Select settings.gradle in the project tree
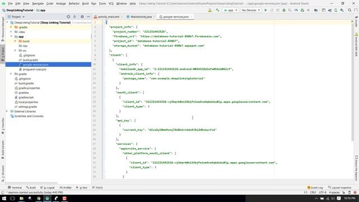The height and width of the screenshot is (202, 359). (x=27, y=107)
